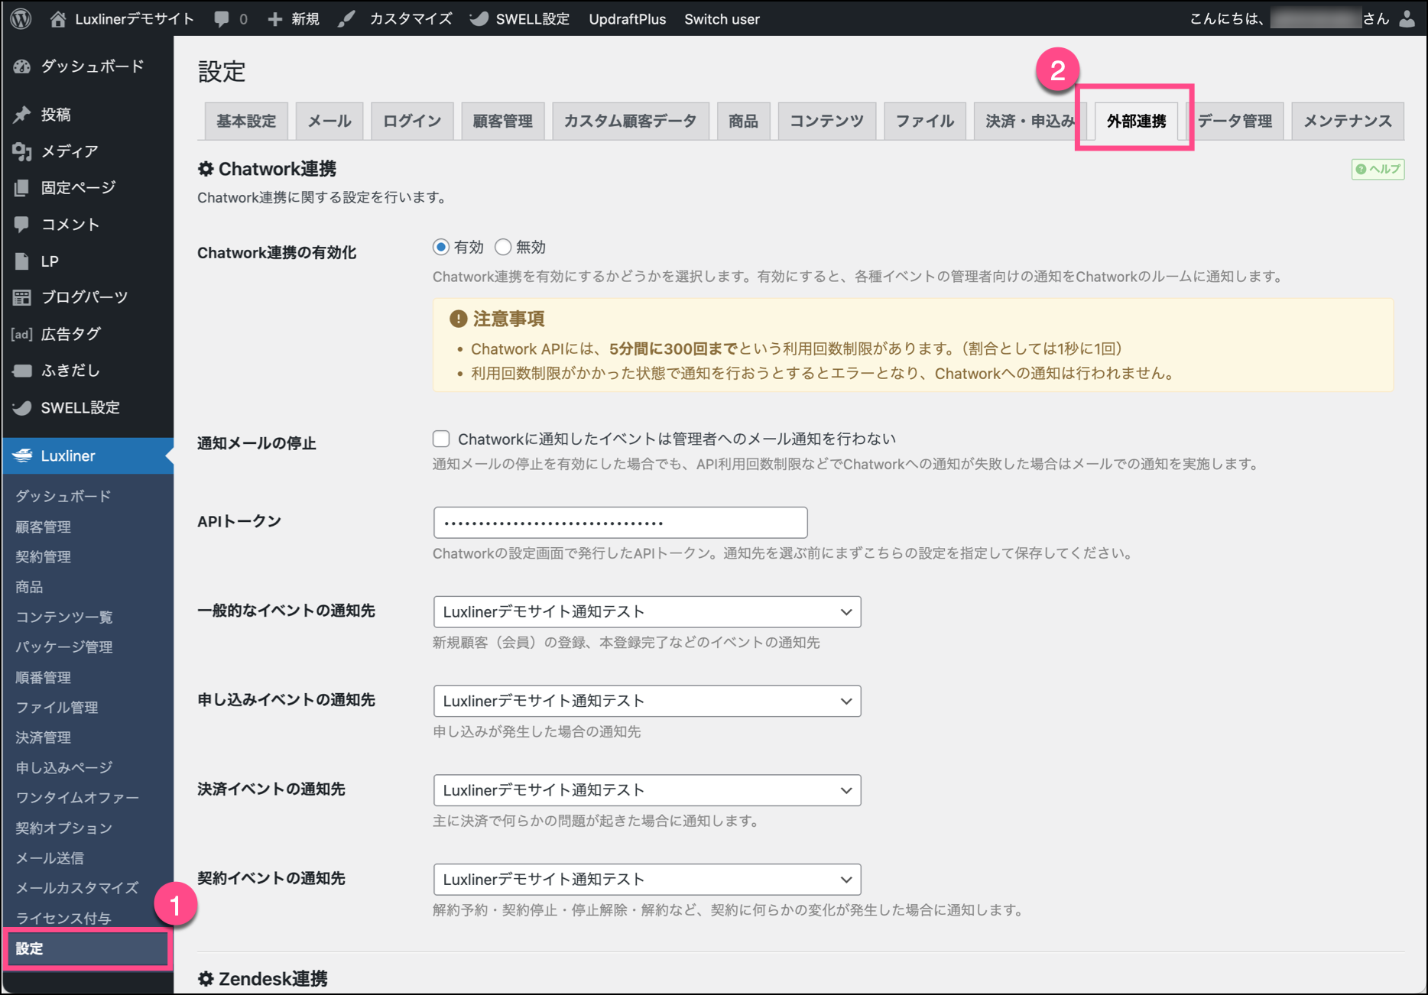Click the ダッシュボード gauge icon in sidebar
The image size is (1428, 995).
click(x=21, y=67)
